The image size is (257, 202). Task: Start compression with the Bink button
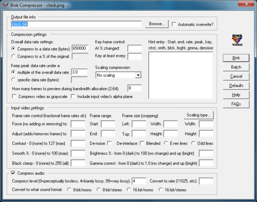tap(236, 58)
